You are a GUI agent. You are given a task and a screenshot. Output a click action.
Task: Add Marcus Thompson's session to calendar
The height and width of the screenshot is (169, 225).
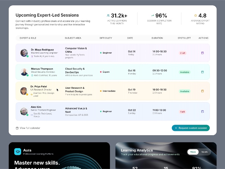click(x=202, y=72)
